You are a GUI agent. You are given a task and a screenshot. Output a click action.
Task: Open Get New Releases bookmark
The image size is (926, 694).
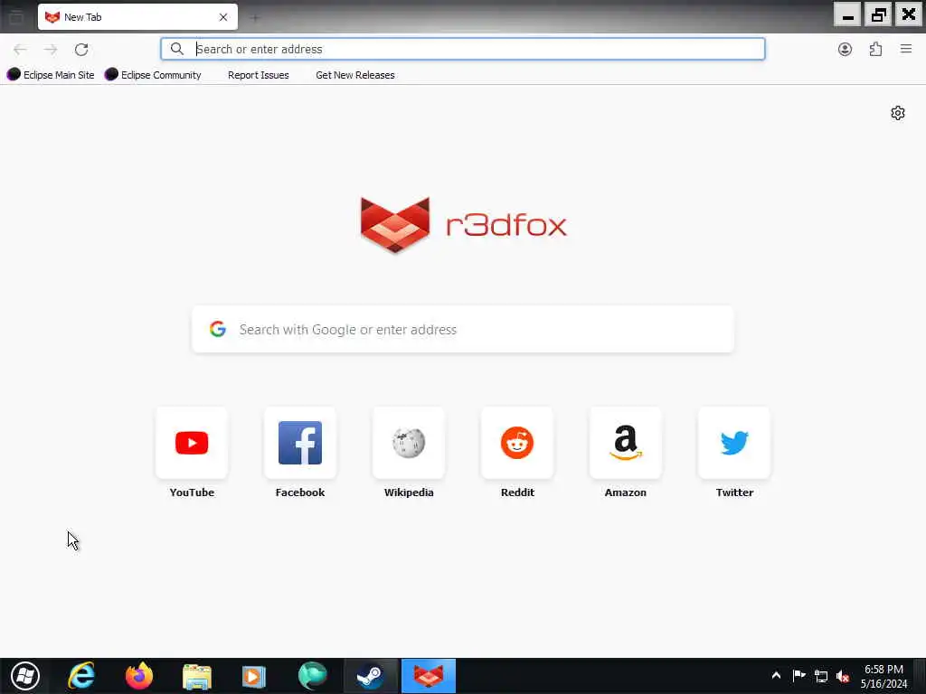coord(354,75)
